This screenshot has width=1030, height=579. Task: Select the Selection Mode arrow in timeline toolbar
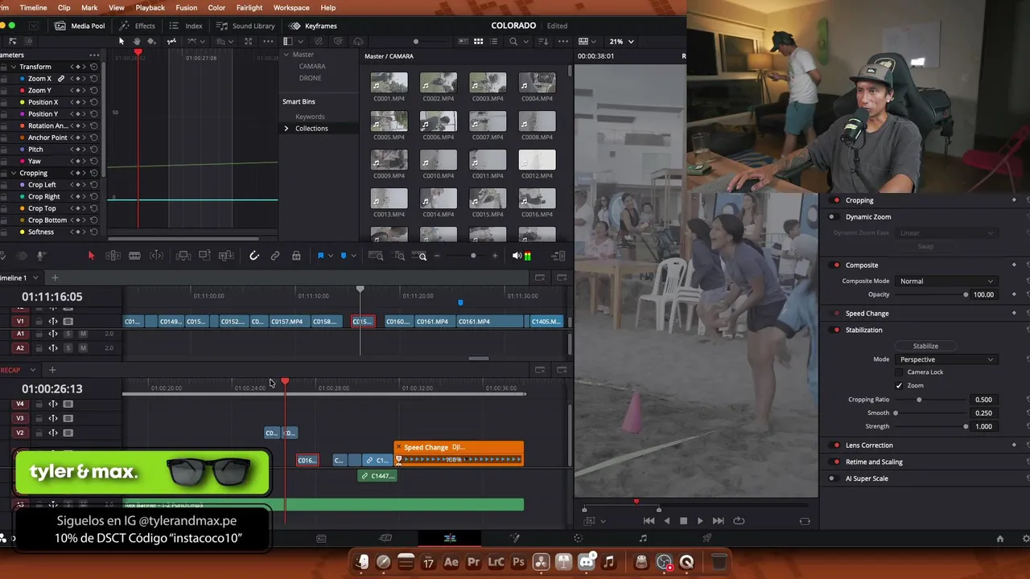coord(91,256)
